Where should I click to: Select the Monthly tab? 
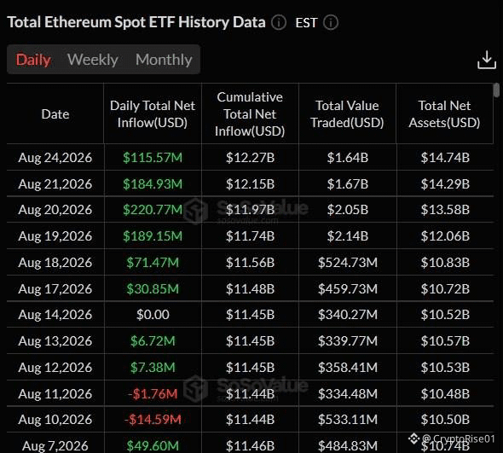click(164, 60)
